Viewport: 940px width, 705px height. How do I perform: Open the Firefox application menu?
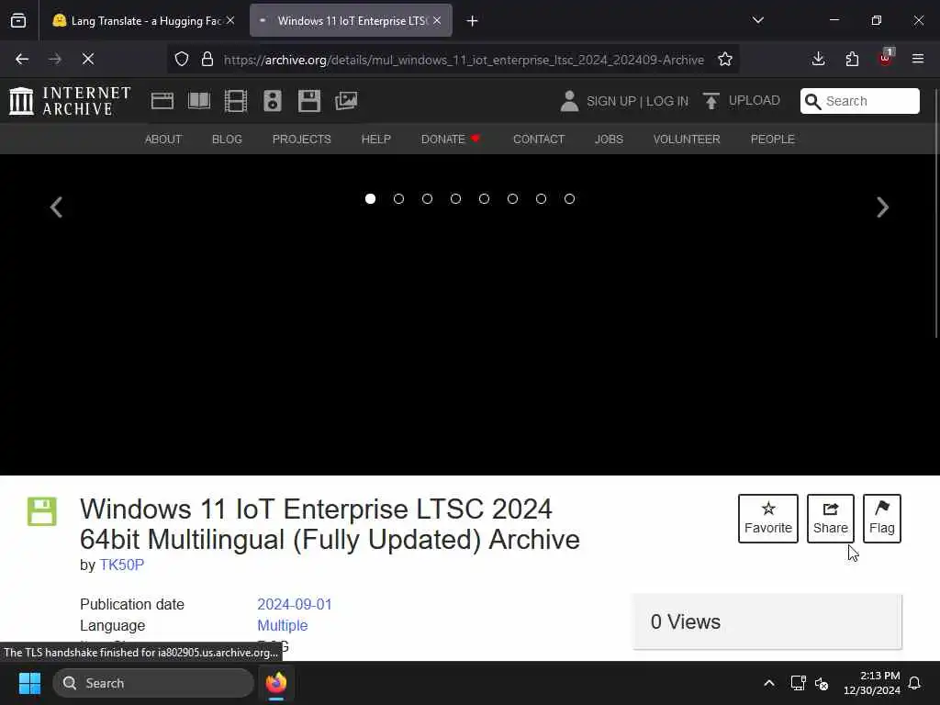click(x=918, y=59)
